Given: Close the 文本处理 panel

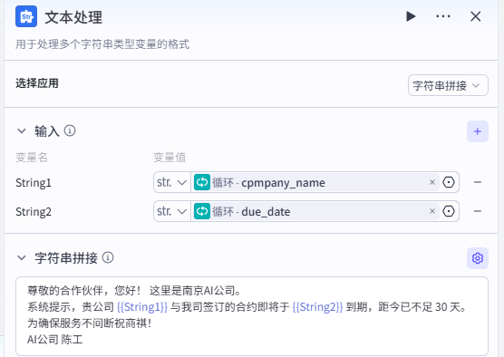Looking at the screenshot, I should pyautogui.click(x=475, y=16).
